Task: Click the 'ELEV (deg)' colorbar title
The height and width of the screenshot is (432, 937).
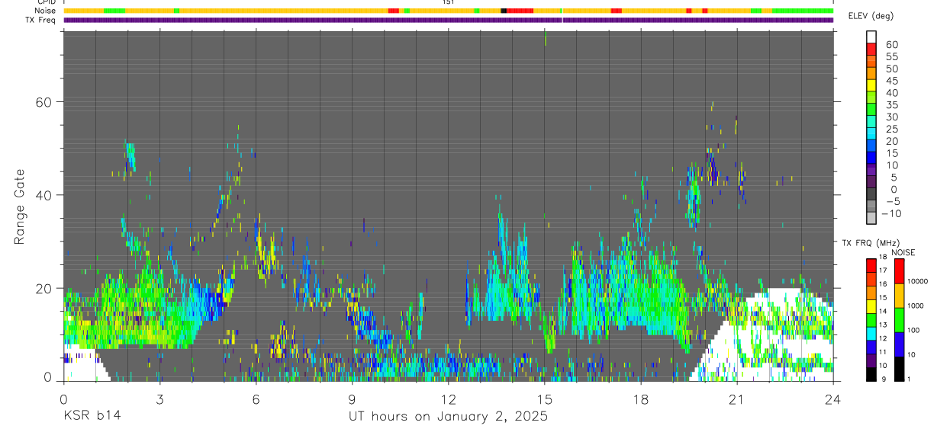Action: click(871, 16)
